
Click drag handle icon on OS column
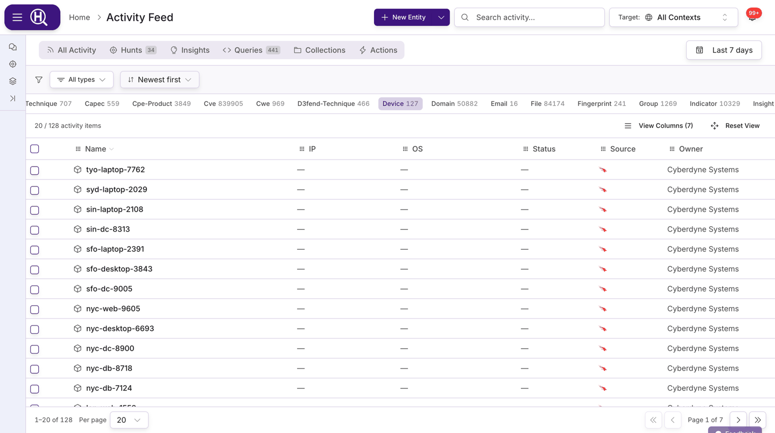pyautogui.click(x=405, y=149)
